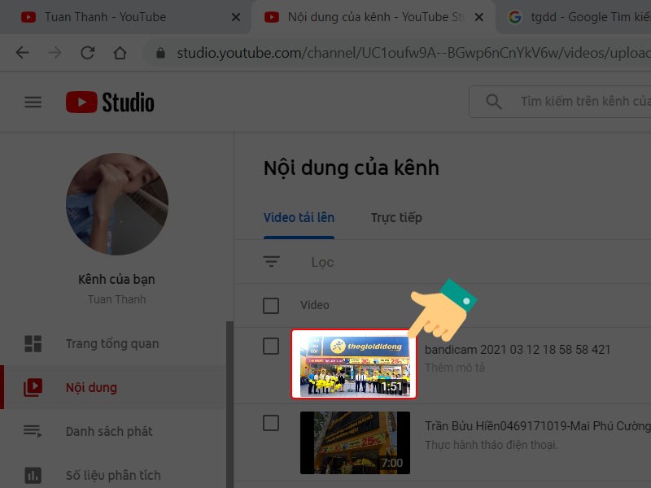Screen dimensions: 651x488
Task: Switch to Nội dung của kênh browser tab
Action: (x=374, y=17)
